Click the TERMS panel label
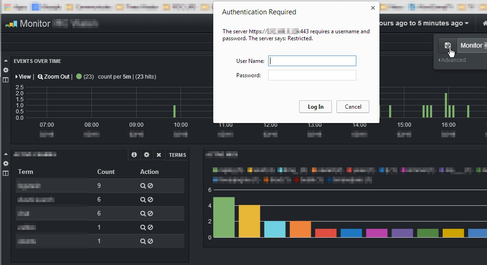Viewport: 487px width, 265px height. 177,155
